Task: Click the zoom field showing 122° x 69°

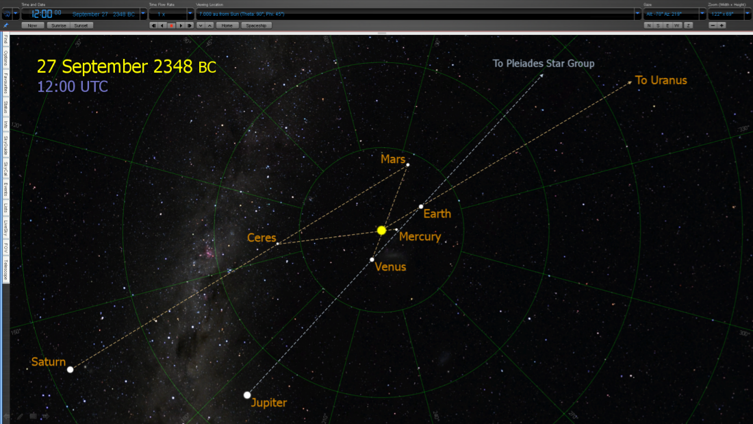Action: 726,14
